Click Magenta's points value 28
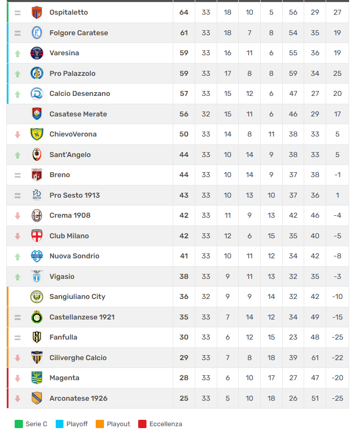 (x=184, y=378)
